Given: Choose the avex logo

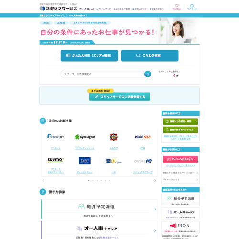Looking at the screenshot, I should (x=143, y=161).
